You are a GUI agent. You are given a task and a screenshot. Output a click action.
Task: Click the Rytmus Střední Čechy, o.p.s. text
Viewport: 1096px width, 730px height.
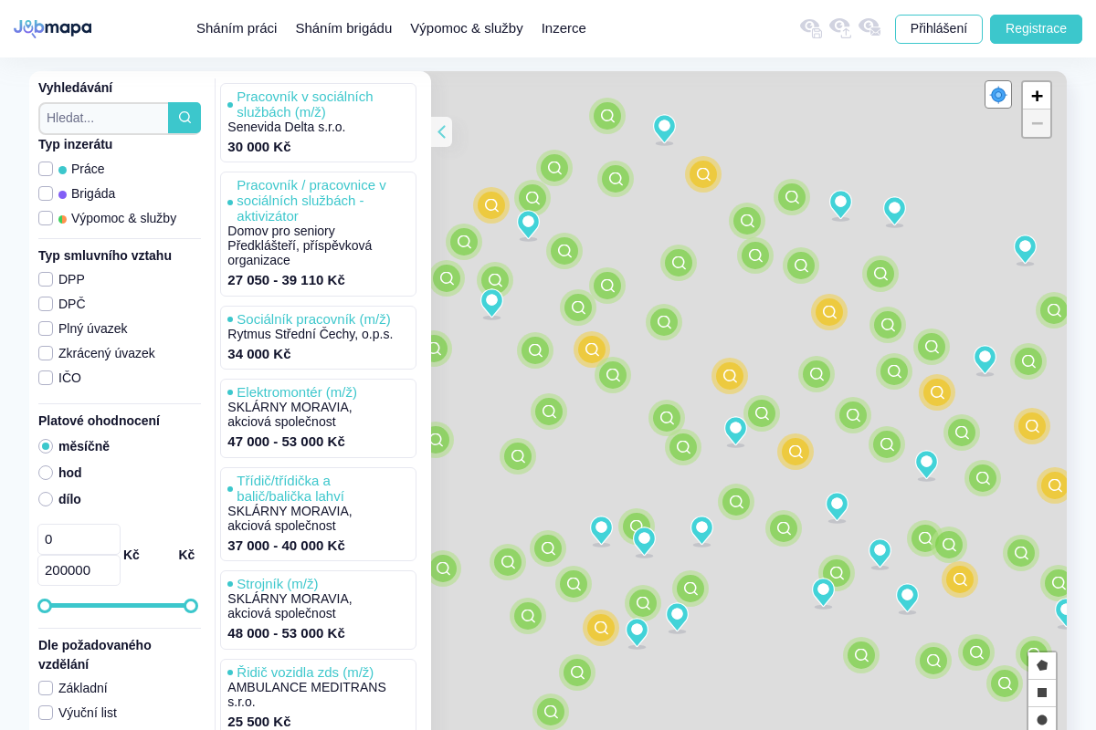click(x=311, y=334)
